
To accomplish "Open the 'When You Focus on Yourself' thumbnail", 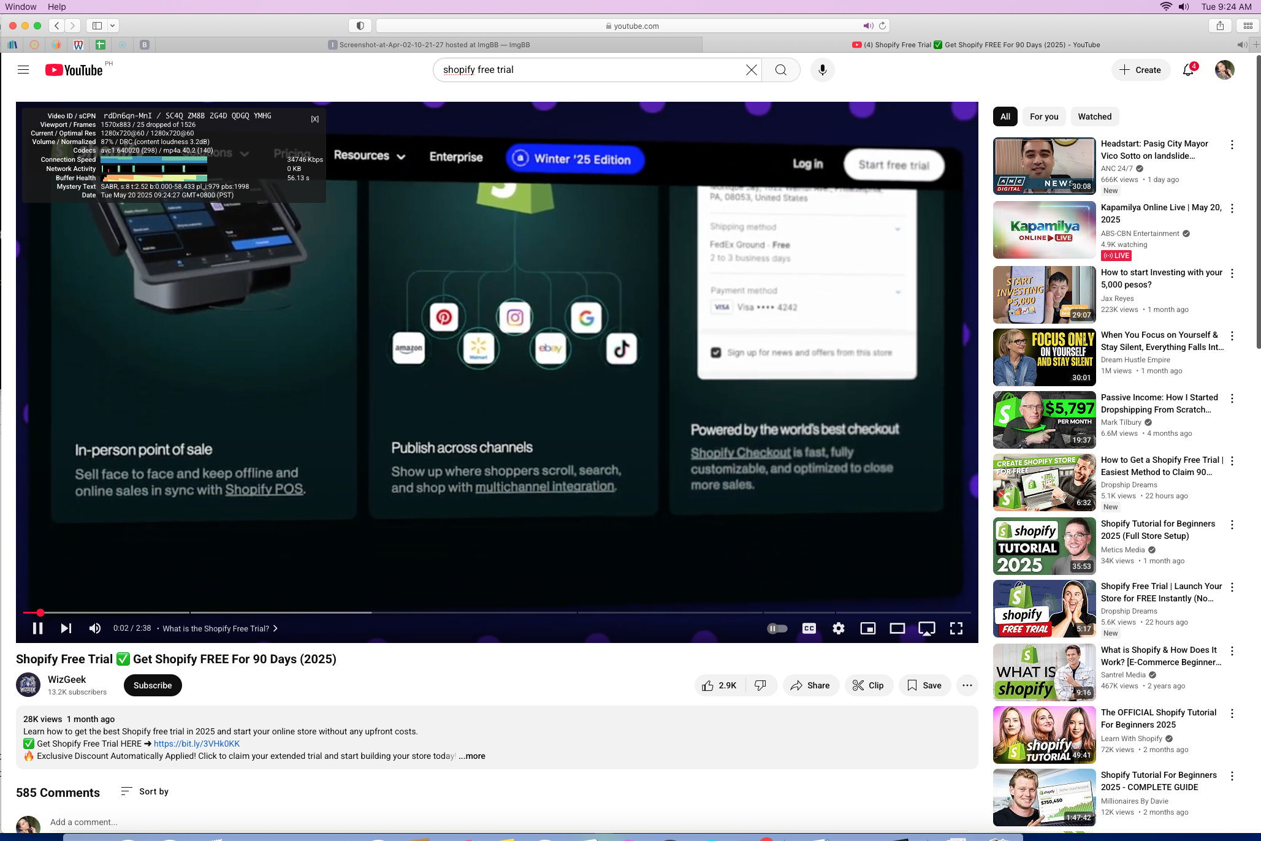I will 1044,357.
